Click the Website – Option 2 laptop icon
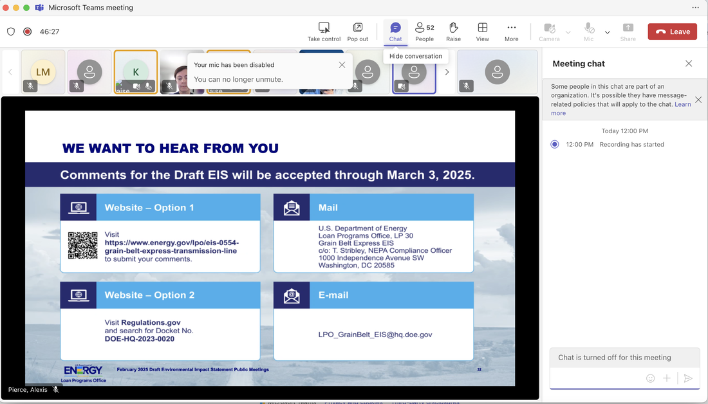This screenshot has width=708, height=404. (78, 295)
